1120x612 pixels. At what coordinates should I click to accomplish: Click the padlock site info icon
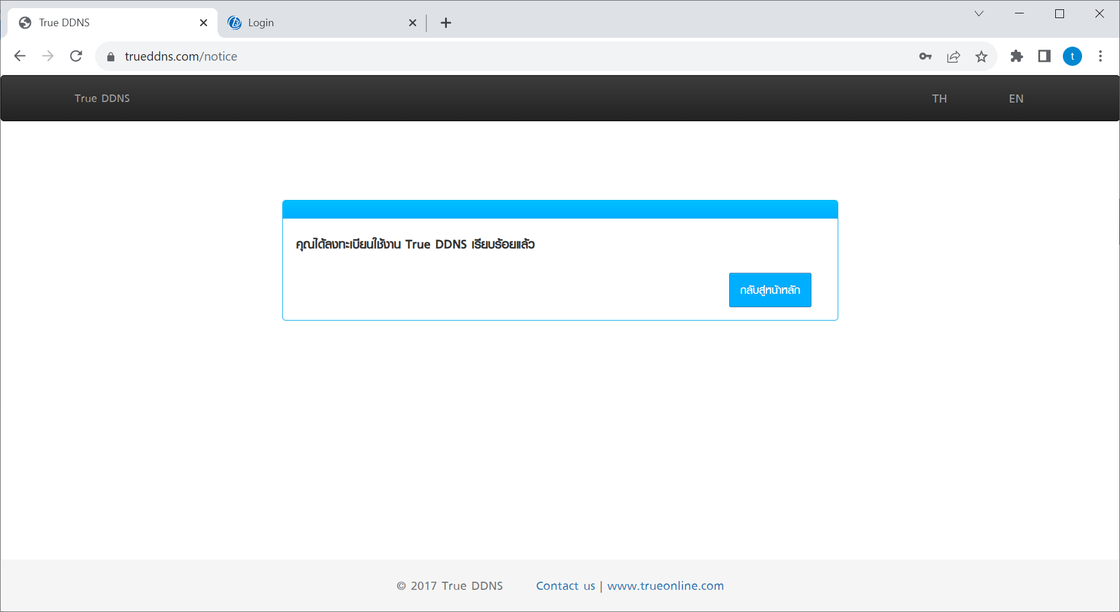pos(111,57)
